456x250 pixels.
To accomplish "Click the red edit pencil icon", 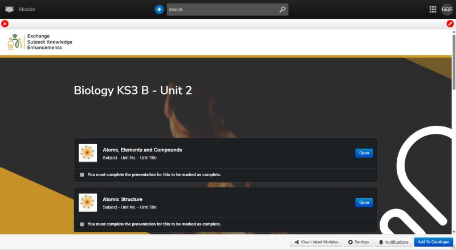I will (x=450, y=24).
